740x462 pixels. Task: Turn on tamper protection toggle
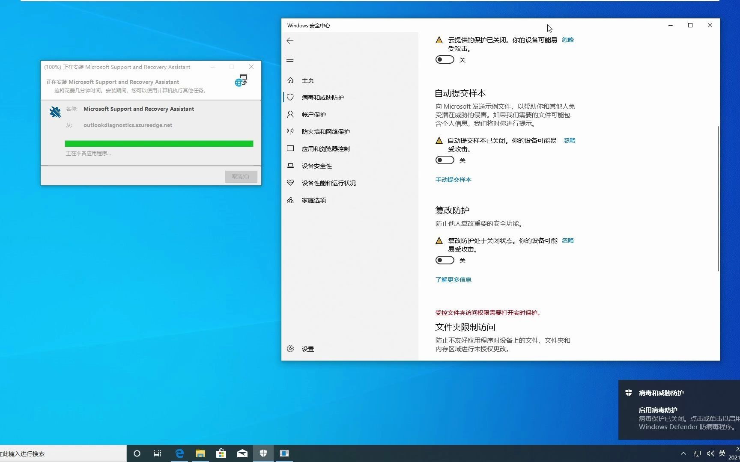[445, 260]
